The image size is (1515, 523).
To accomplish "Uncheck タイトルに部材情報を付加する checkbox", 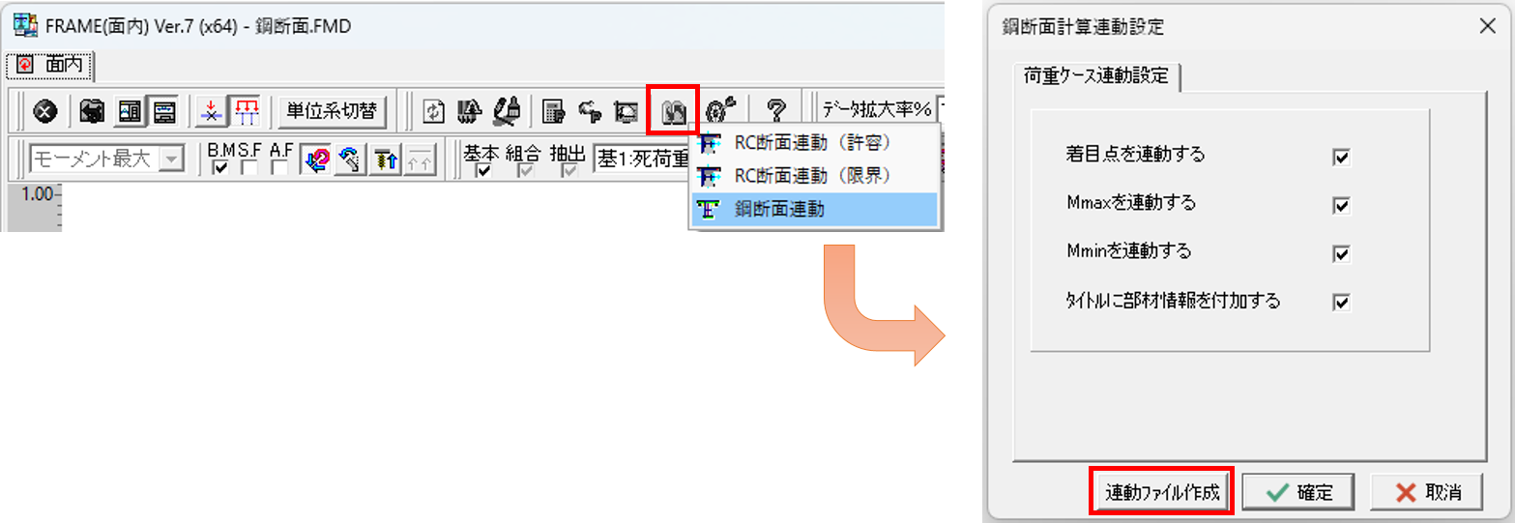I will tap(1341, 303).
